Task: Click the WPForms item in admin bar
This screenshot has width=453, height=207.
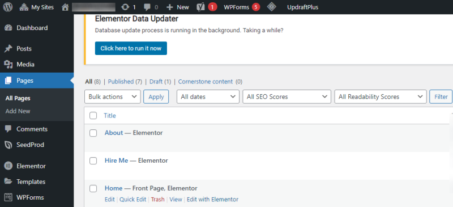Action: (x=236, y=7)
